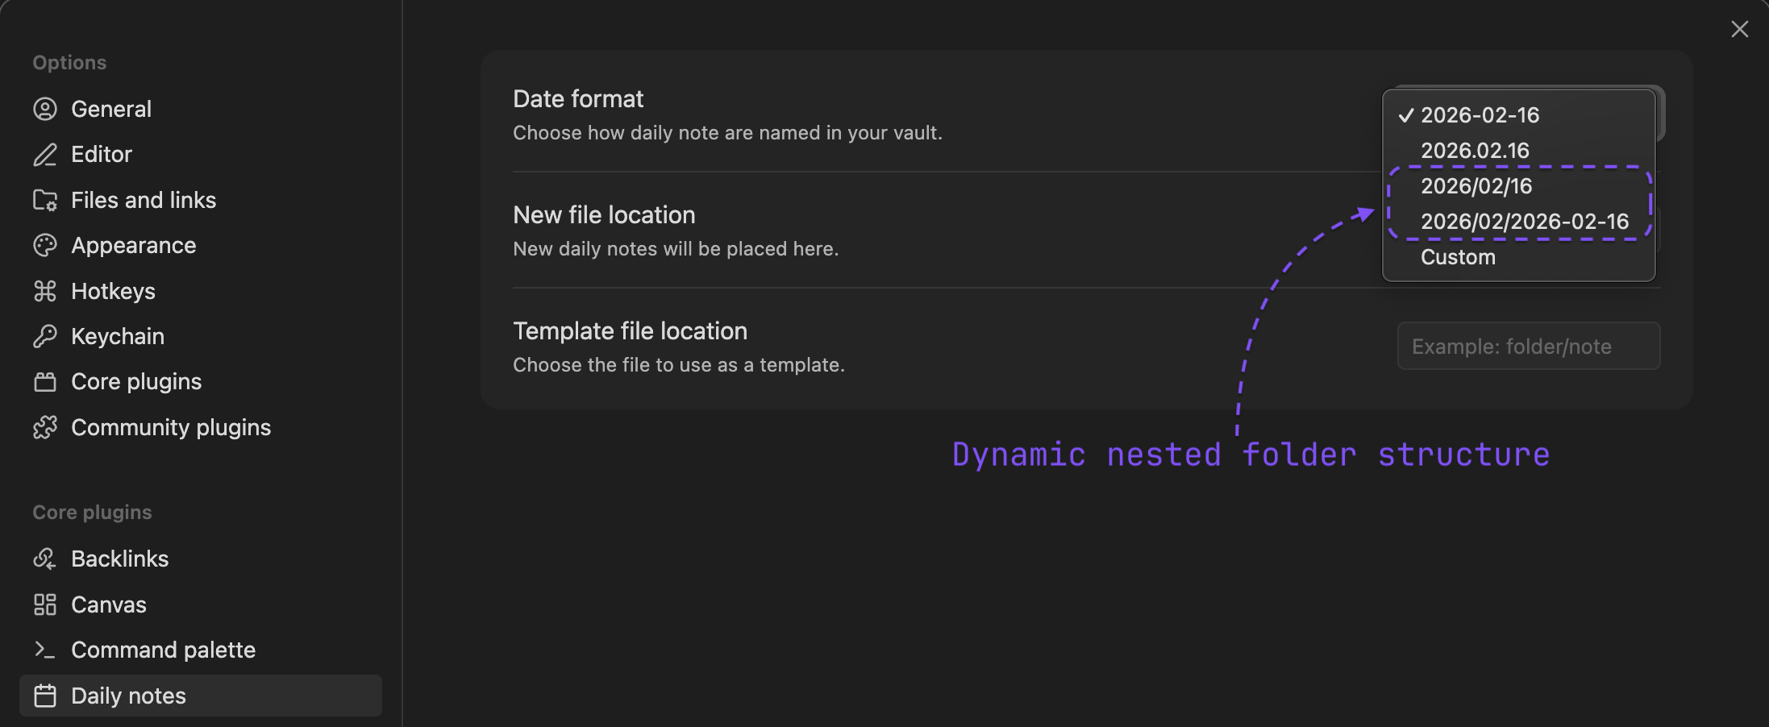Choose the 2026.02.16 date format option

1475,151
